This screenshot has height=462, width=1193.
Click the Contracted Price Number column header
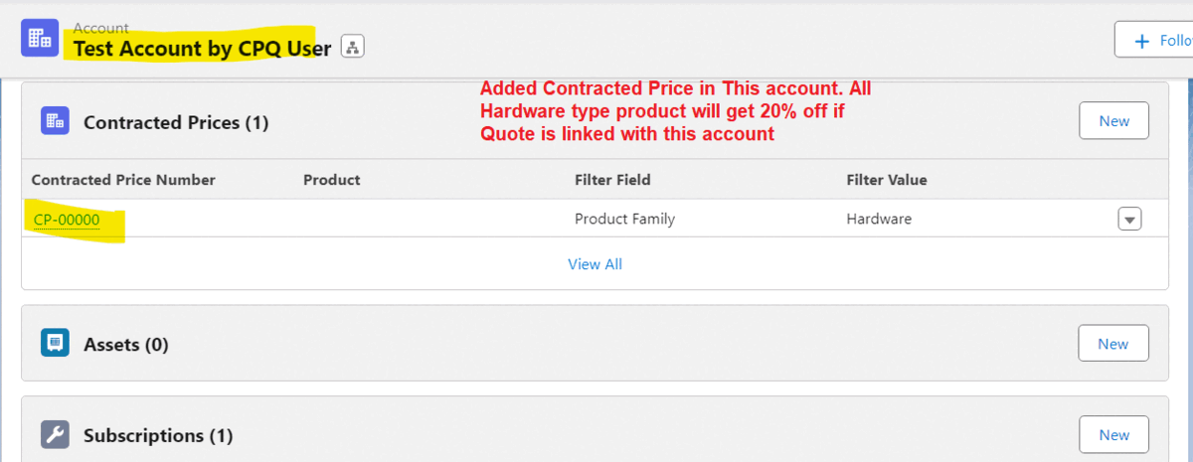(123, 180)
